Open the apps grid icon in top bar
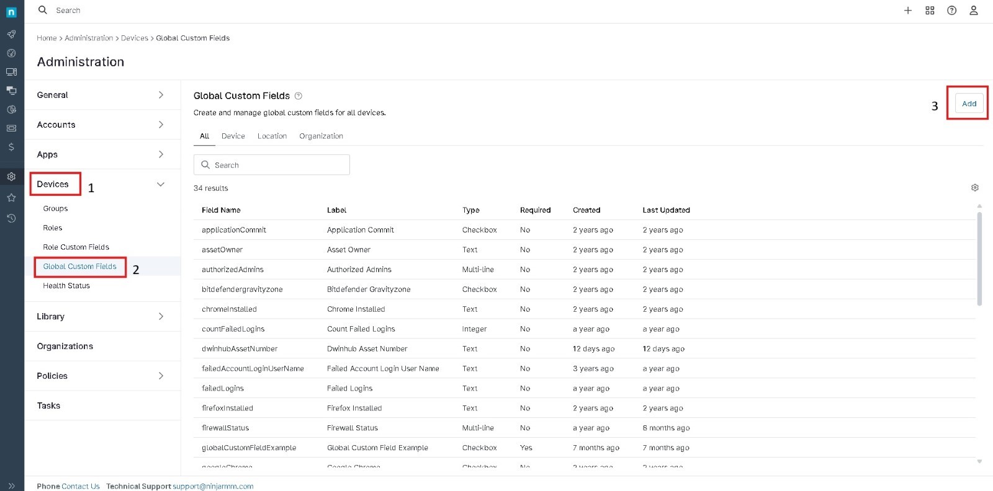Screen dimensions: 993x491 930,11
